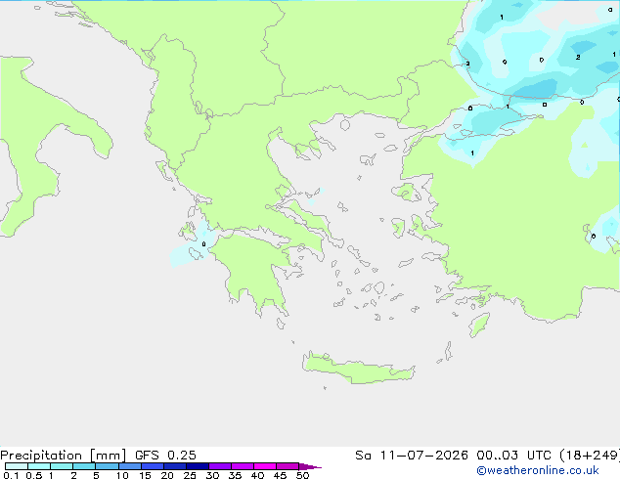This screenshot has width=620, height=479.
Task: Select the 0.1–0.5 mm palest legend swatch
Action: point(17,466)
